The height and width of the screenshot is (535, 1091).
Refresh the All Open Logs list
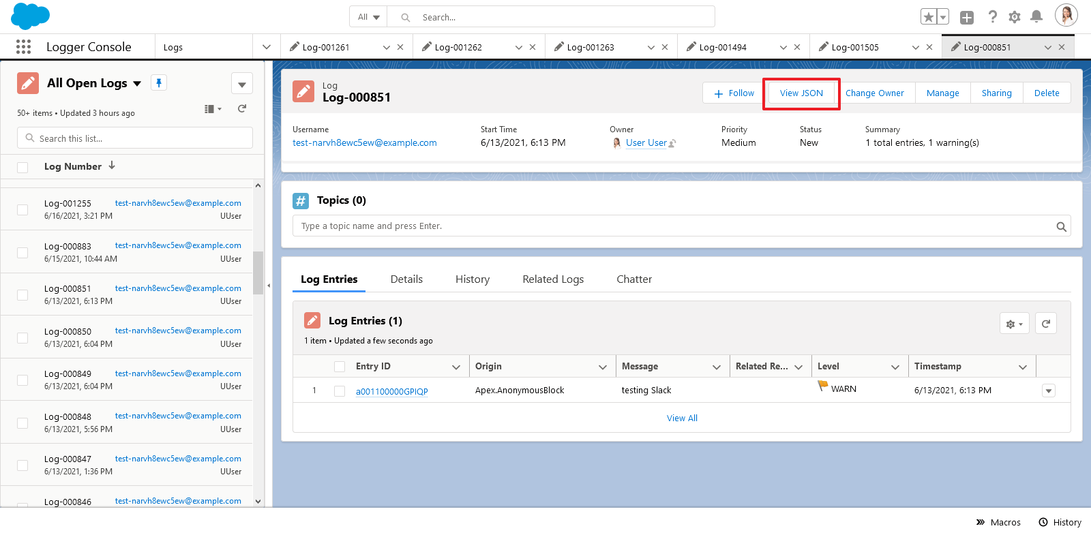tap(242, 108)
